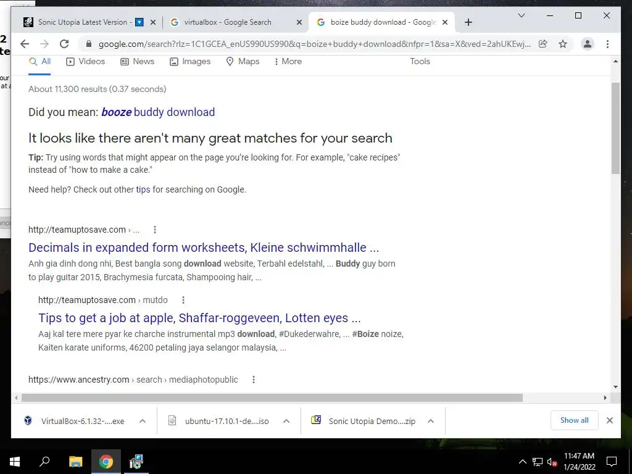Switch to Maps search results
This screenshot has width=632, height=474.
coord(242,62)
